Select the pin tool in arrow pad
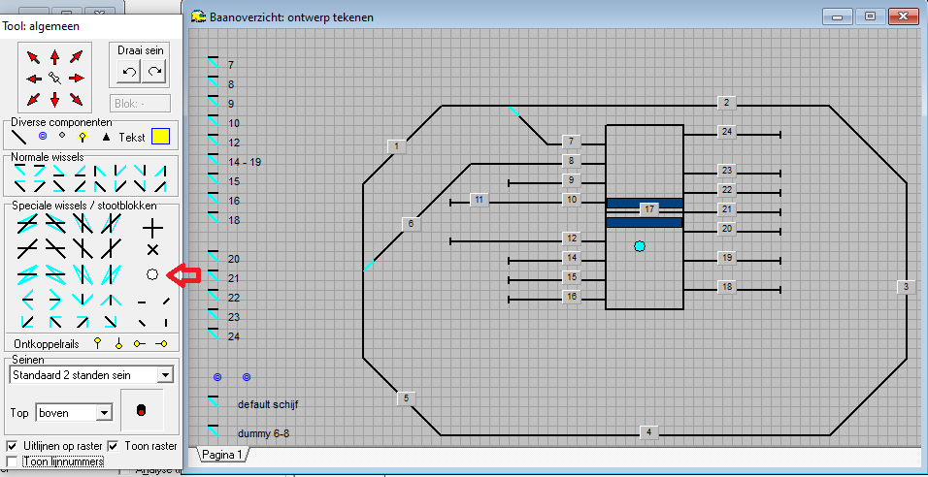Image resolution: width=928 pixels, height=477 pixels. pyautogui.click(x=54, y=78)
